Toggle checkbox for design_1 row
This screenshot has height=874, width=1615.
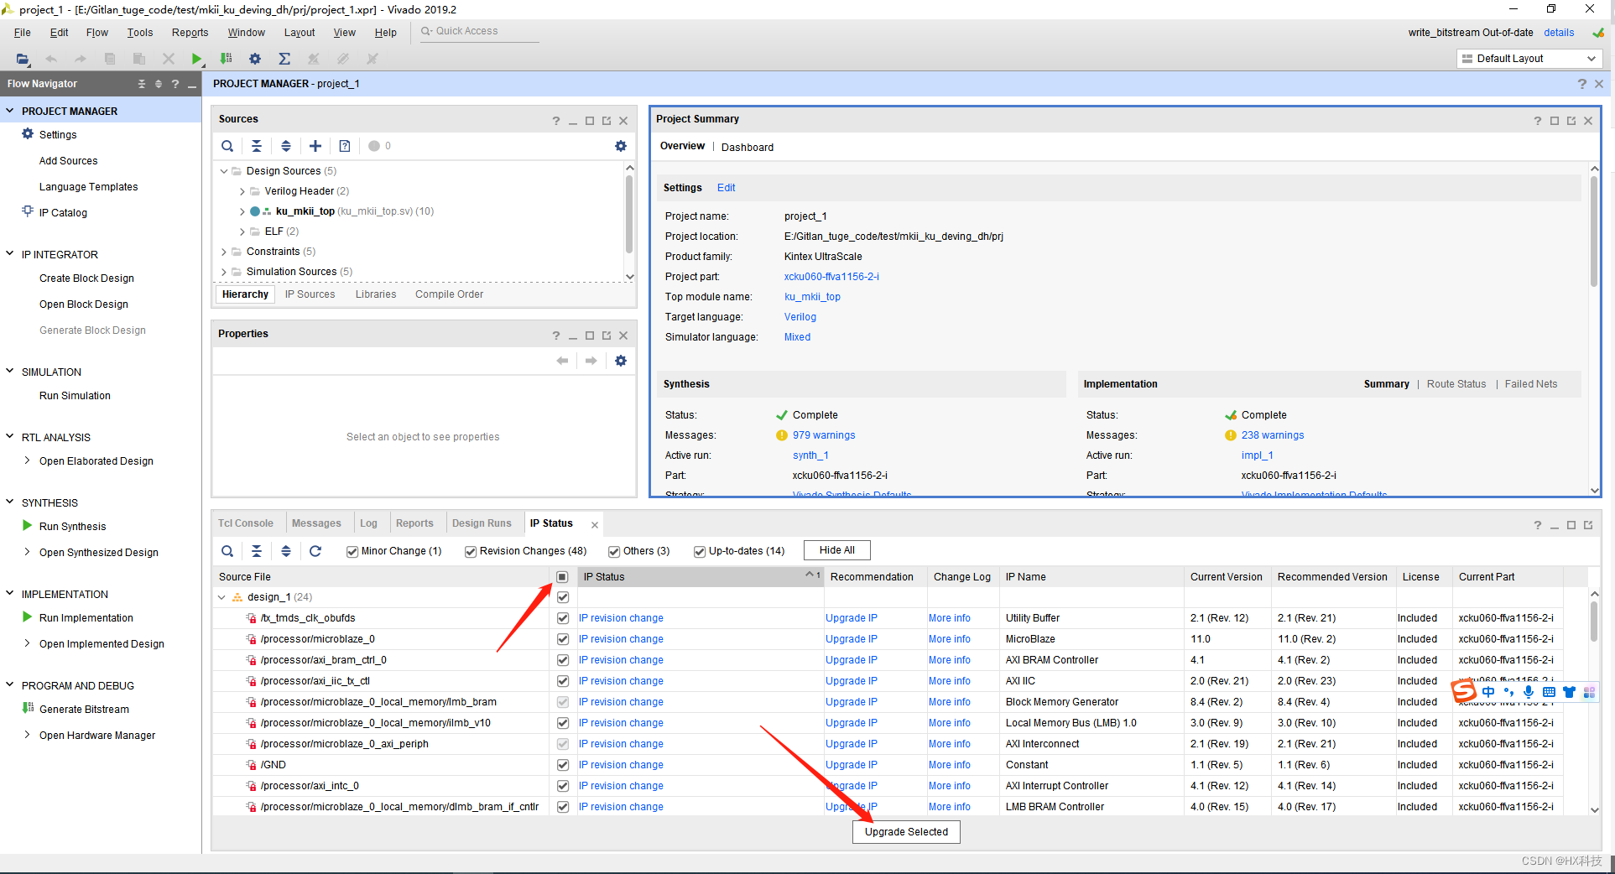563,597
